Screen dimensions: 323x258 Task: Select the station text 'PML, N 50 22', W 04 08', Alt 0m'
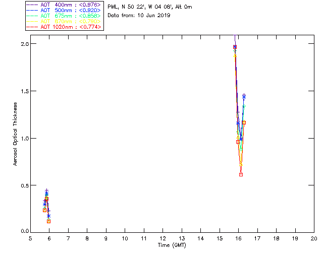point(150,7)
